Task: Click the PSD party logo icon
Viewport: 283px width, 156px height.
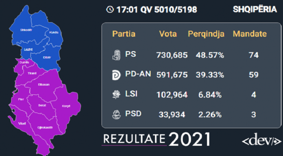Action: [116, 115]
